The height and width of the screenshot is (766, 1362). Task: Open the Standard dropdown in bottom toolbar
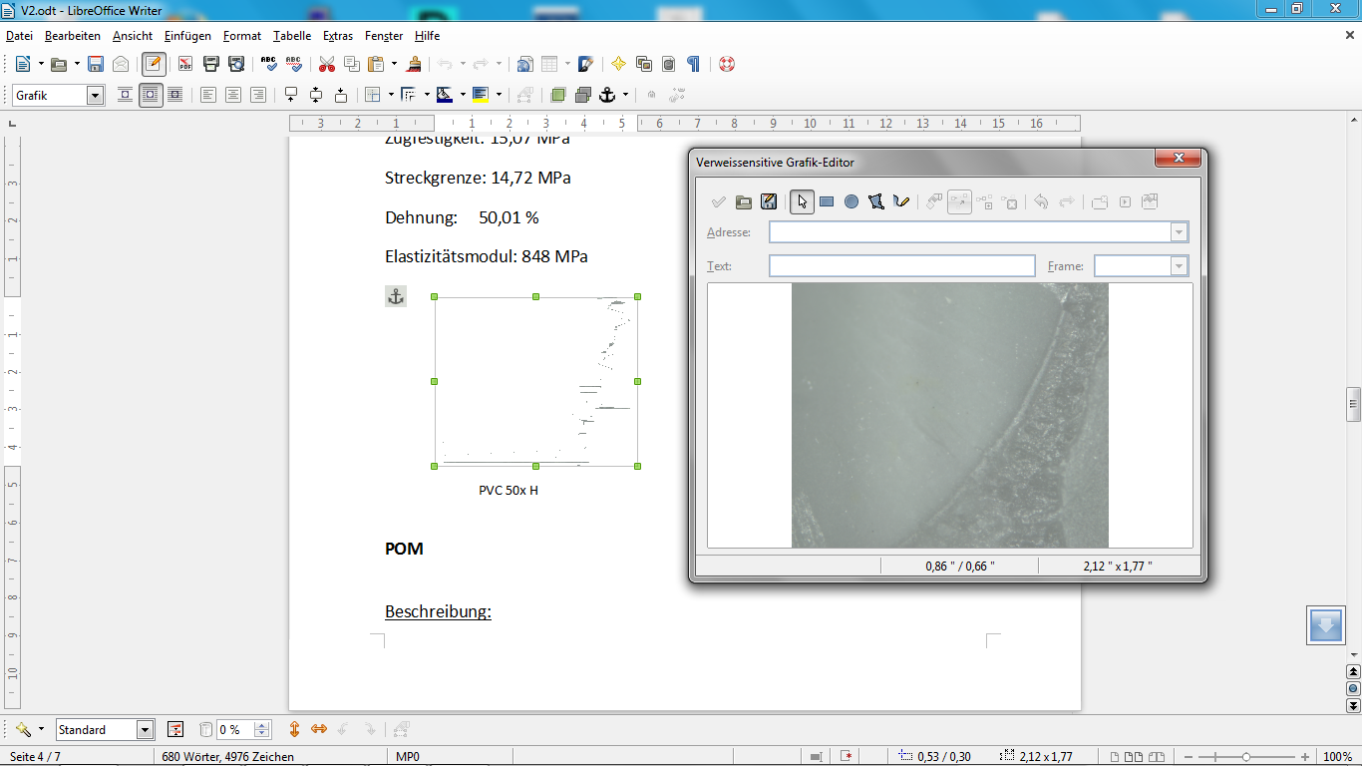click(146, 730)
